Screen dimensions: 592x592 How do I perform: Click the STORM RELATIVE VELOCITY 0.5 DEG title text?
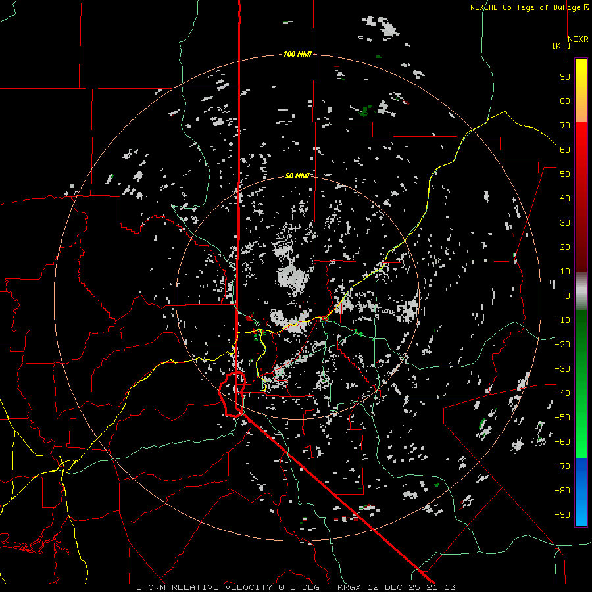point(228,587)
